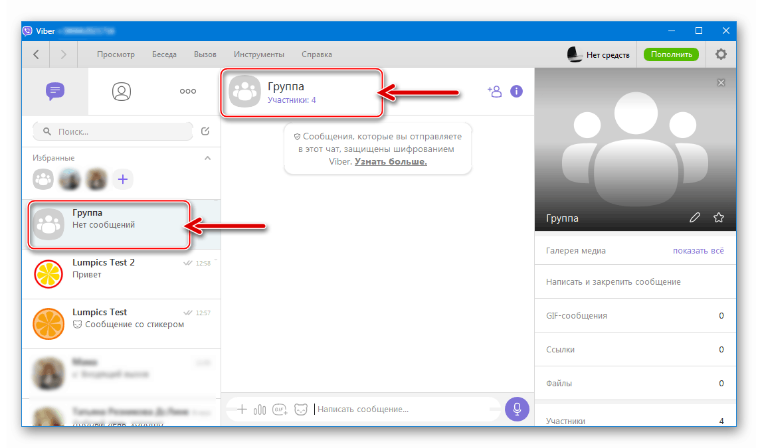
Task: Follow the Узнать больше encryption link
Action: coord(391,161)
